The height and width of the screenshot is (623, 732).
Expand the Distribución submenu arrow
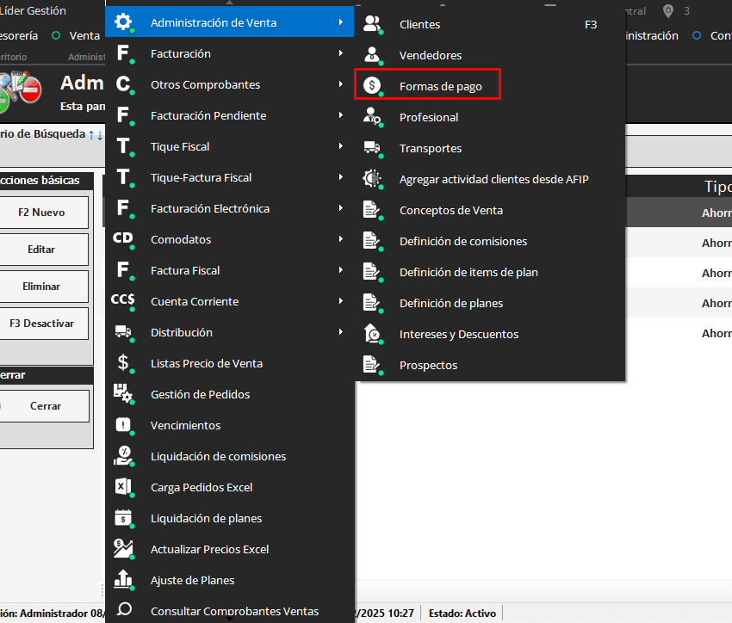342,332
